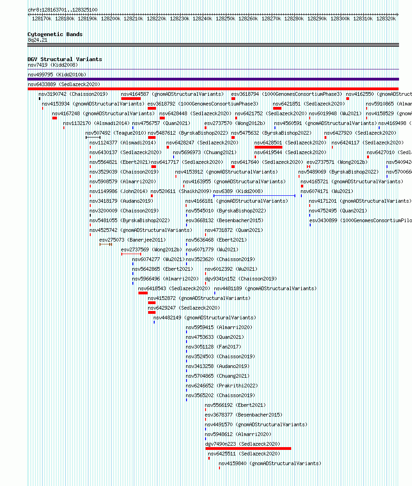The image size is (412, 486).
Task: Open esv3668132 (Besenbacher2015) variant
Action: click(x=225, y=220)
